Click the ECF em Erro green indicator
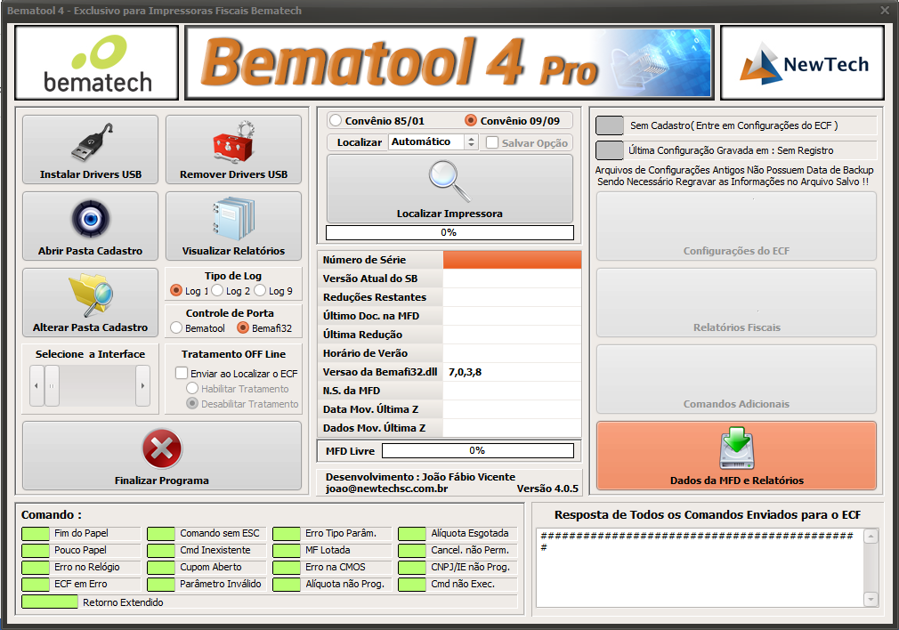This screenshot has height=630, width=899. [36, 584]
